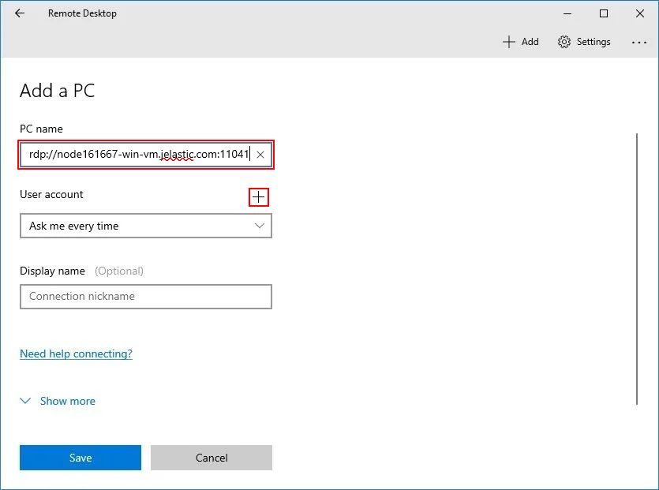This screenshot has width=659, height=490.
Task: Cancel adding the PC
Action: click(212, 458)
